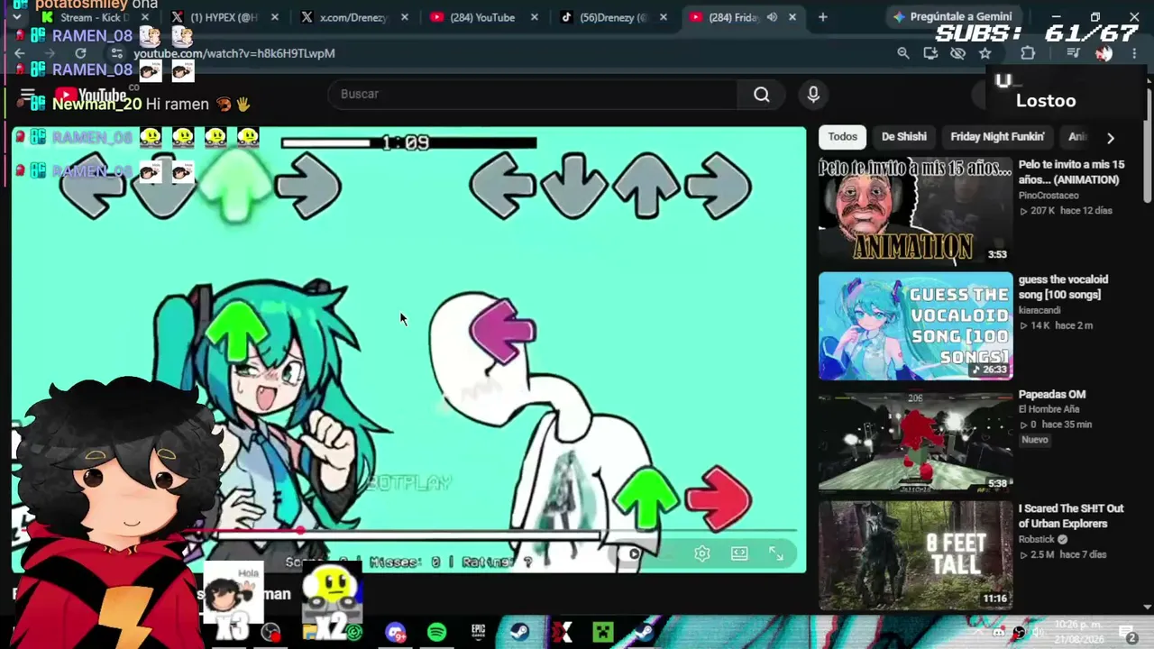Click the Discord icon in system tray

999,632
